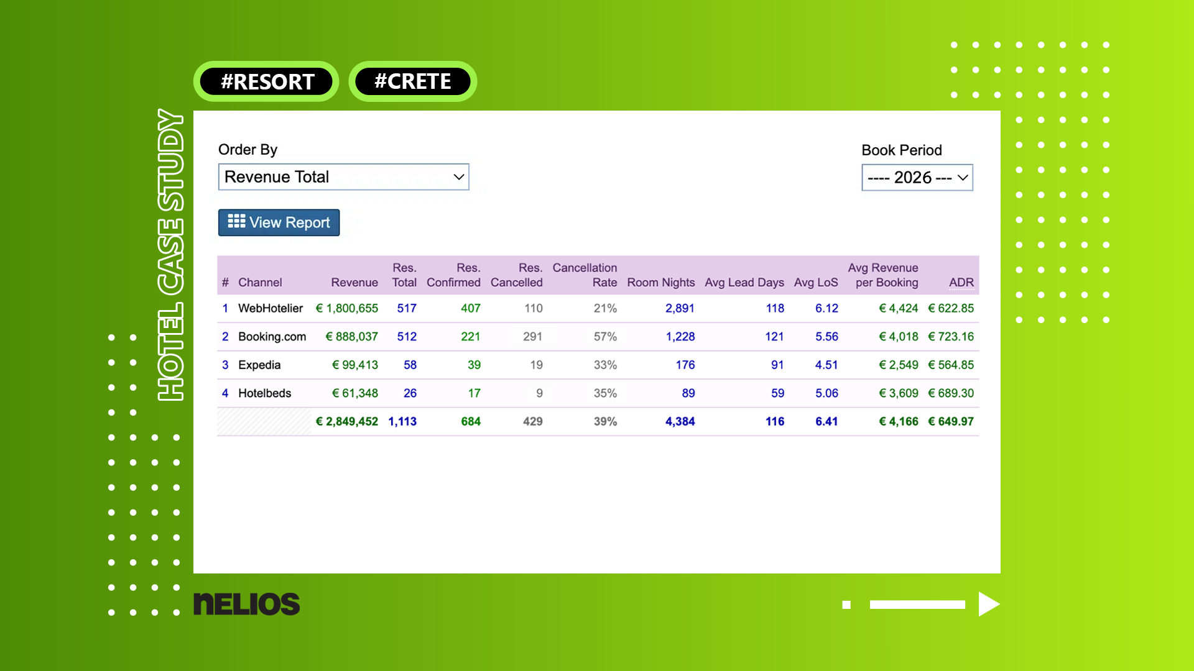
Task: Sort by the ADR column header
Action: (961, 283)
